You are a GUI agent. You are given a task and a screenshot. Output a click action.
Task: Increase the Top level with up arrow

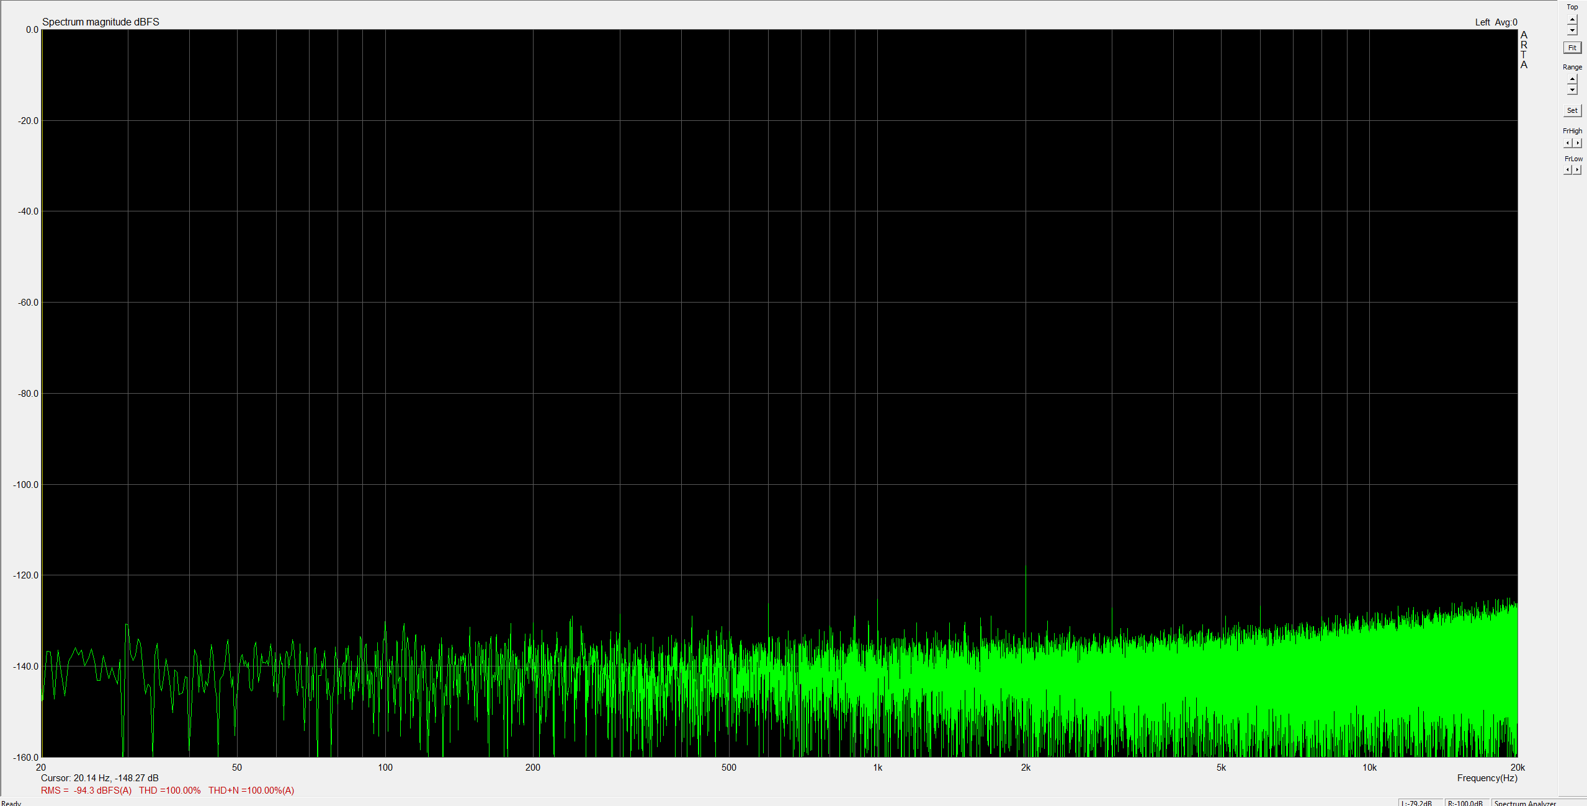1571,20
